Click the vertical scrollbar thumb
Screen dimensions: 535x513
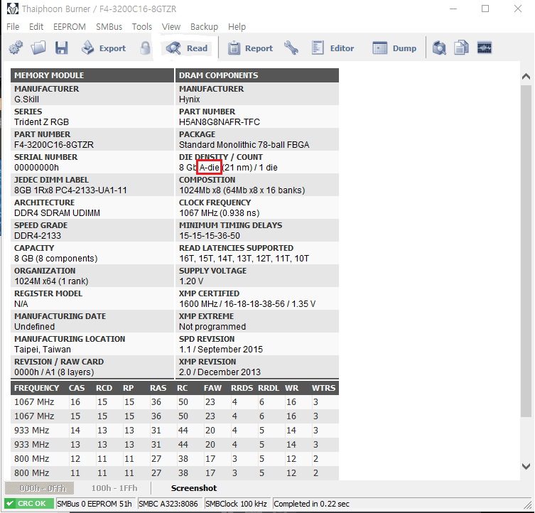(526, 251)
